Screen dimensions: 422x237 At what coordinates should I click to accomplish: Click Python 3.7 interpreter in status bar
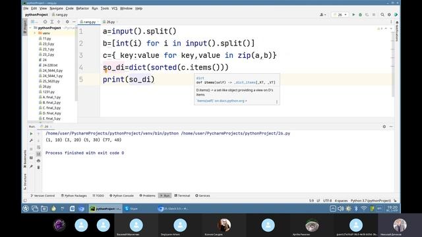[x=371, y=201]
